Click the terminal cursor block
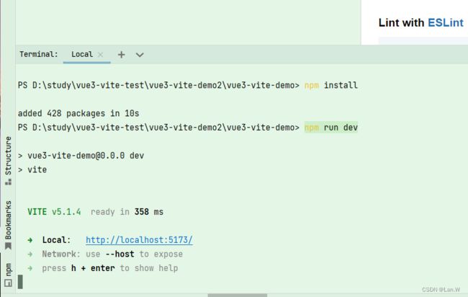468x297 pixels. [x=20, y=282]
